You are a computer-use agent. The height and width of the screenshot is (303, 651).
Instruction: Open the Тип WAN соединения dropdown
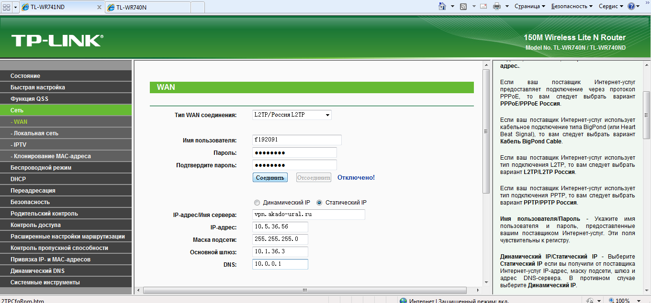click(292, 115)
